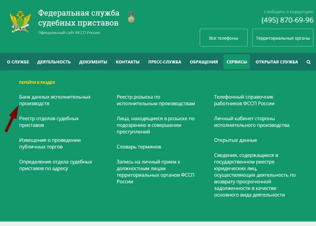Click the 'Официальный сайт ФССП России' subtitle
Viewport: 316px width, 226px height.
point(69,33)
